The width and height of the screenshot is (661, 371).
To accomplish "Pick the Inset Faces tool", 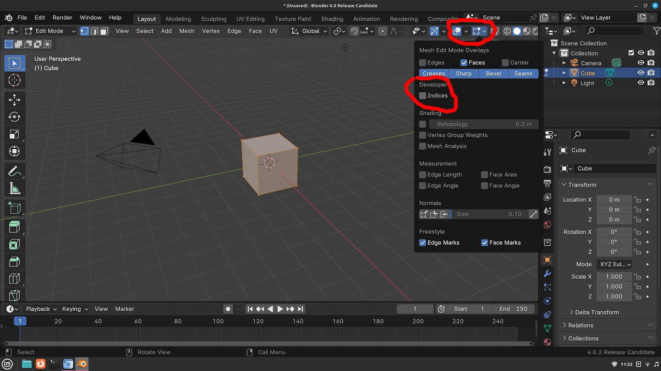I will [14, 244].
